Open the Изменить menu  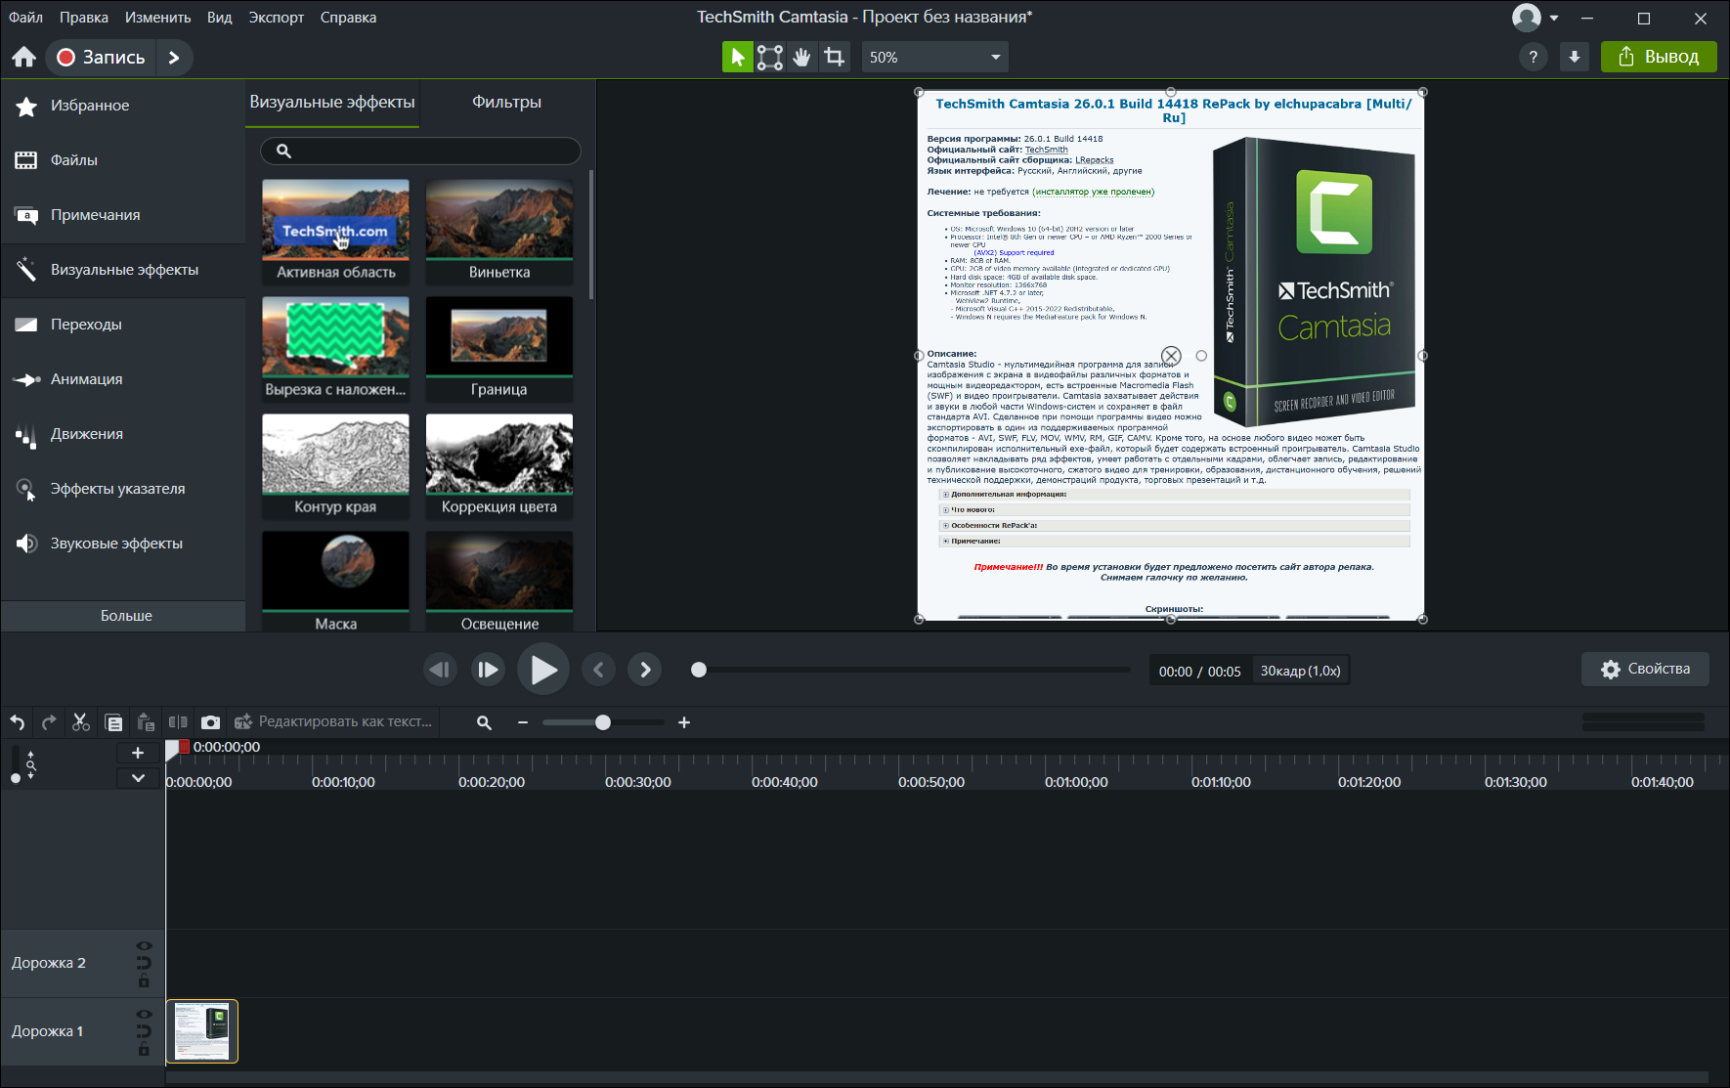pyautogui.click(x=157, y=18)
